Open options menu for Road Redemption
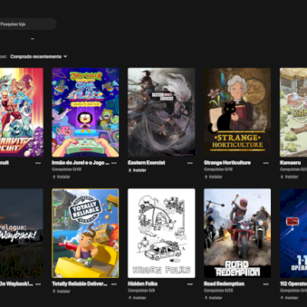 [266, 284]
